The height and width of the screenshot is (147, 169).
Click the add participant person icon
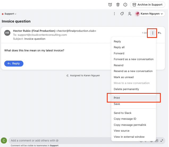[x=130, y=14]
